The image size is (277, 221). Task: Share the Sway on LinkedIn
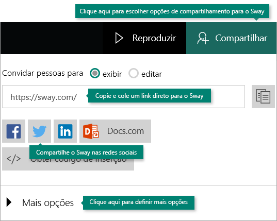[65, 131]
